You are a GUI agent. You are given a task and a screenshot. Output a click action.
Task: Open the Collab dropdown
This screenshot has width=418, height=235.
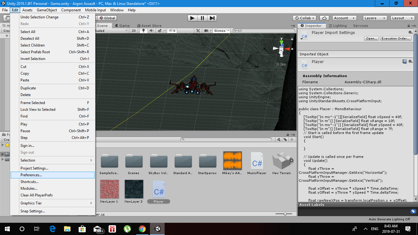pos(304,18)
